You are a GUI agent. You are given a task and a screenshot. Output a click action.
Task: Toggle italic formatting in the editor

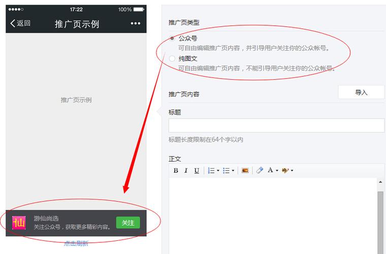pyautogui.click(x=186, y=170)
